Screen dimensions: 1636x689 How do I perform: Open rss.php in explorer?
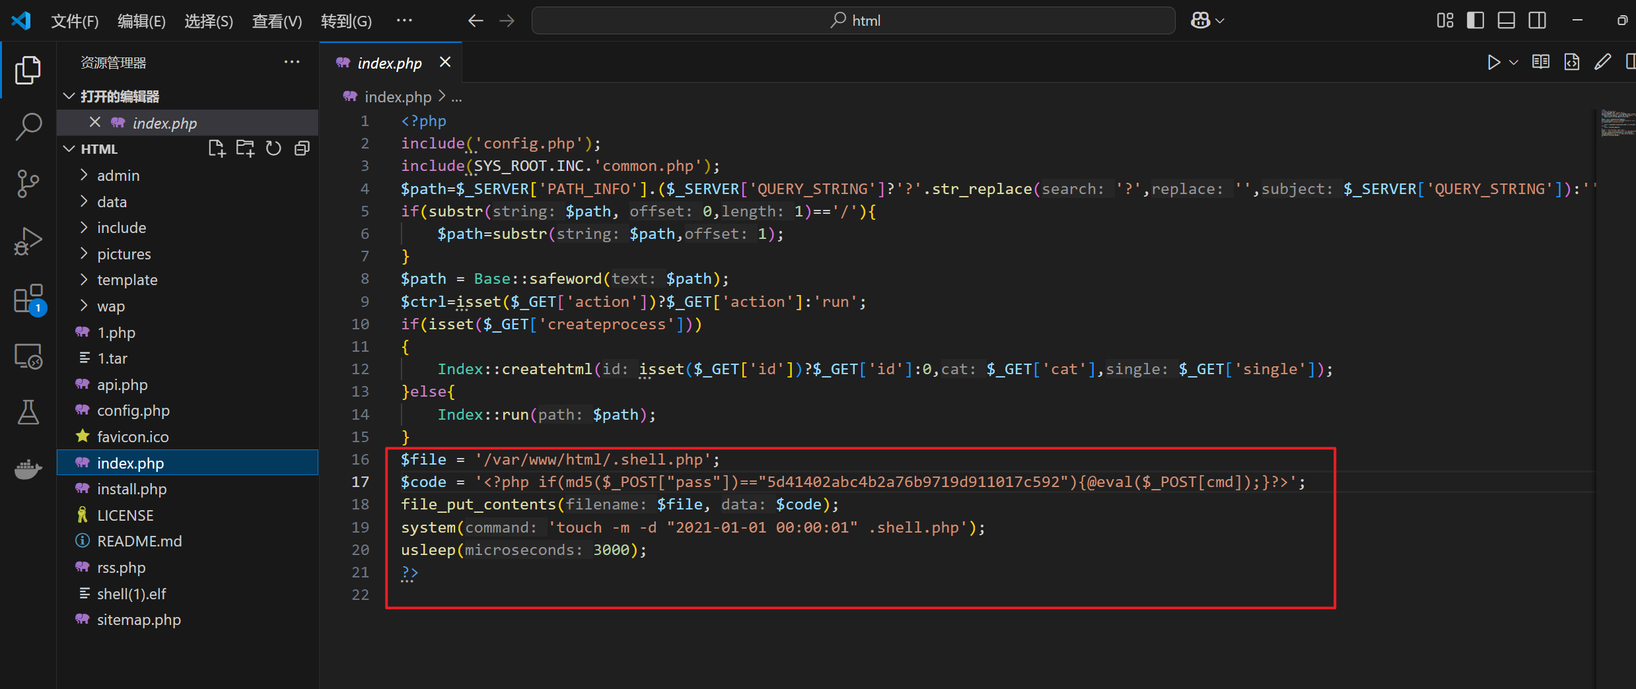coord(188,567)
